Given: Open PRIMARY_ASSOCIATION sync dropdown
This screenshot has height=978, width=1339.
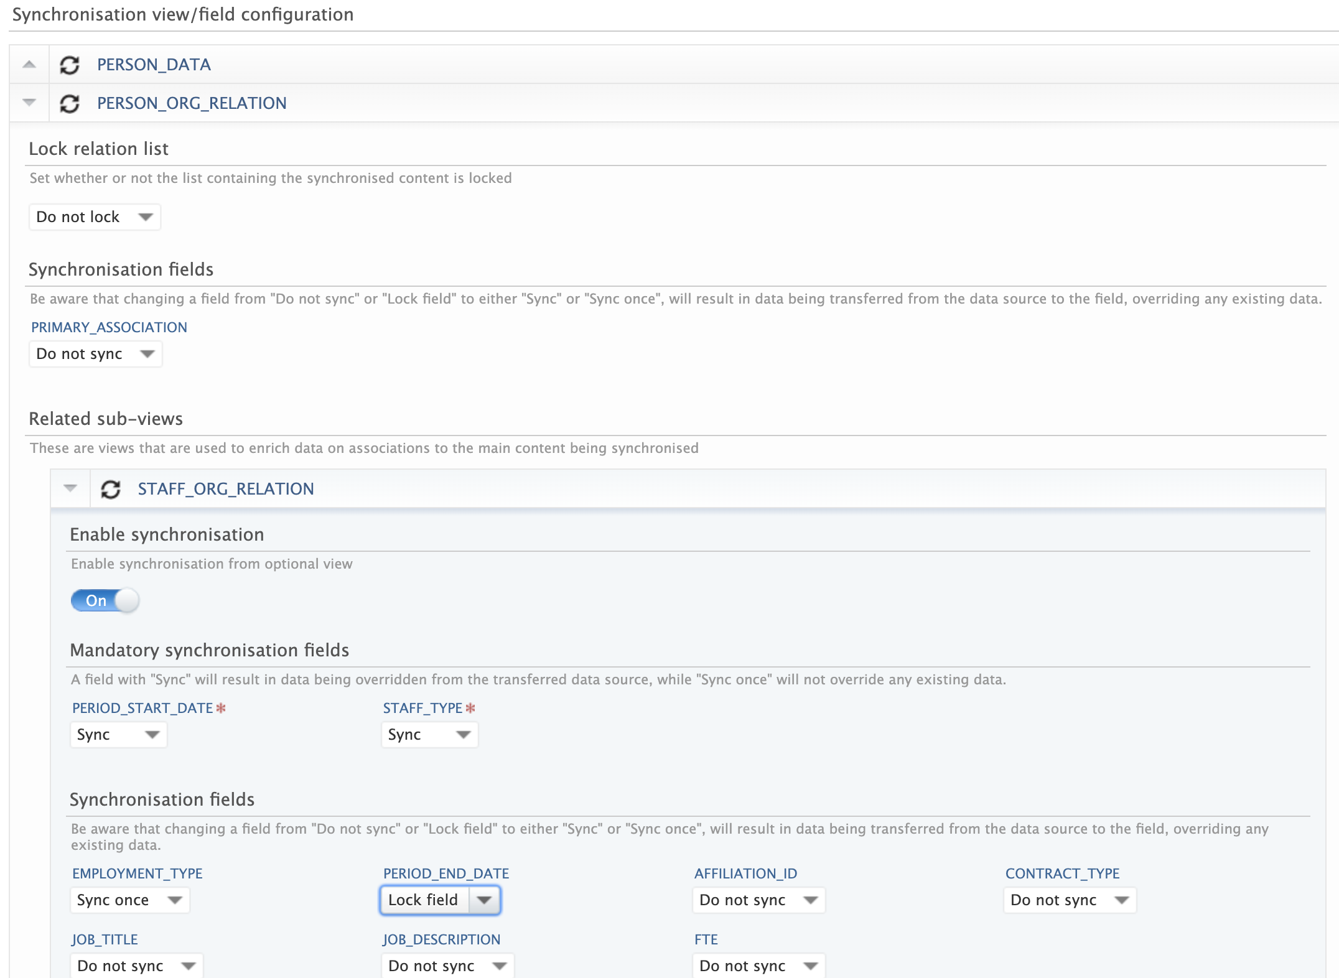Looking at the screenshot, I should point(95,354).
